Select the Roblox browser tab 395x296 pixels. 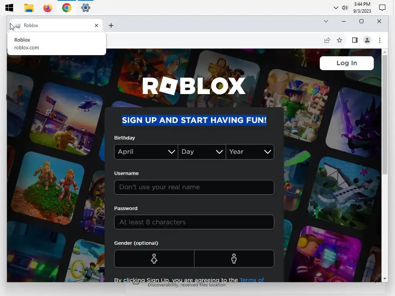click(56, 25)
